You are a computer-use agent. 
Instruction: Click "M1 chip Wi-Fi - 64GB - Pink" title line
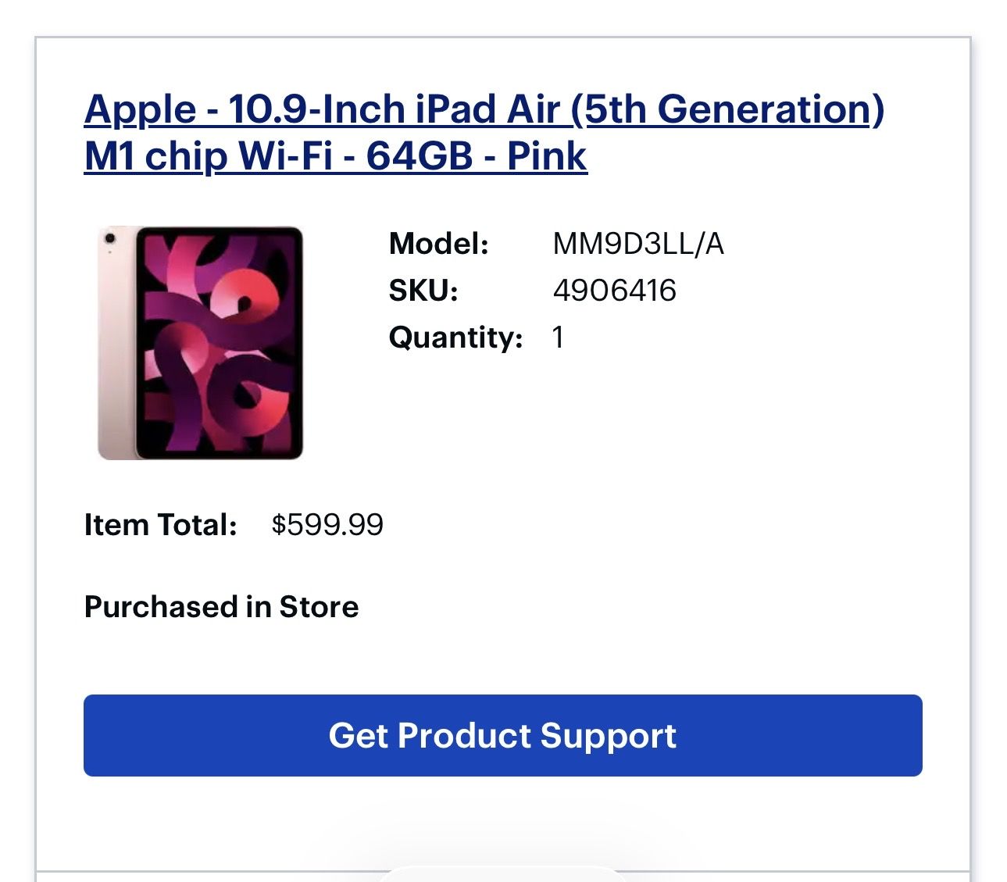335,155
